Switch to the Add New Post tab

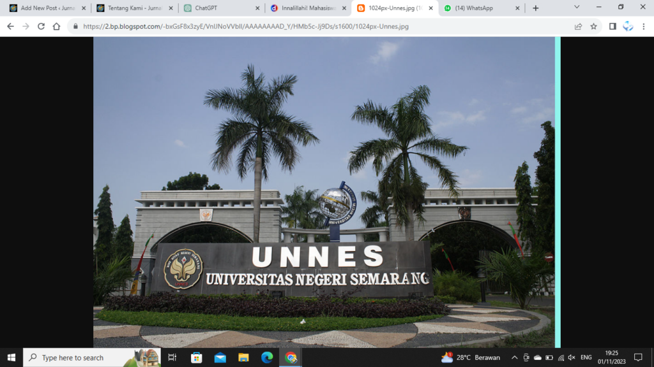click(x=47, y=8)
